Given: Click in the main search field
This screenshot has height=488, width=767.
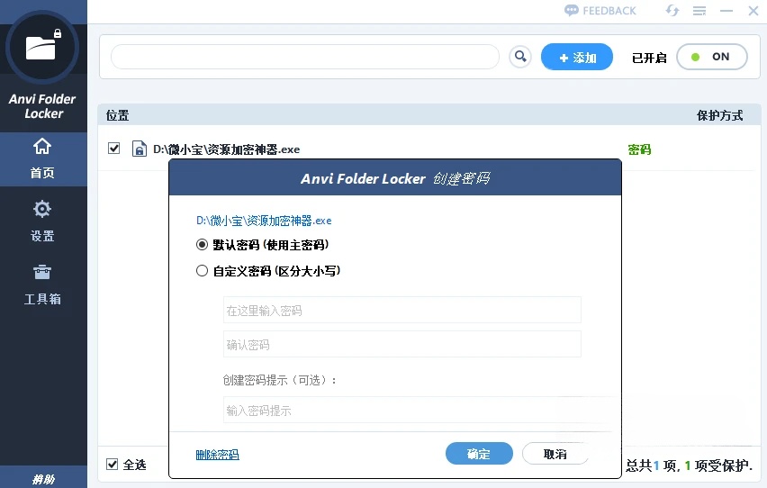Looking at the screenshot, I should point(305,58).
